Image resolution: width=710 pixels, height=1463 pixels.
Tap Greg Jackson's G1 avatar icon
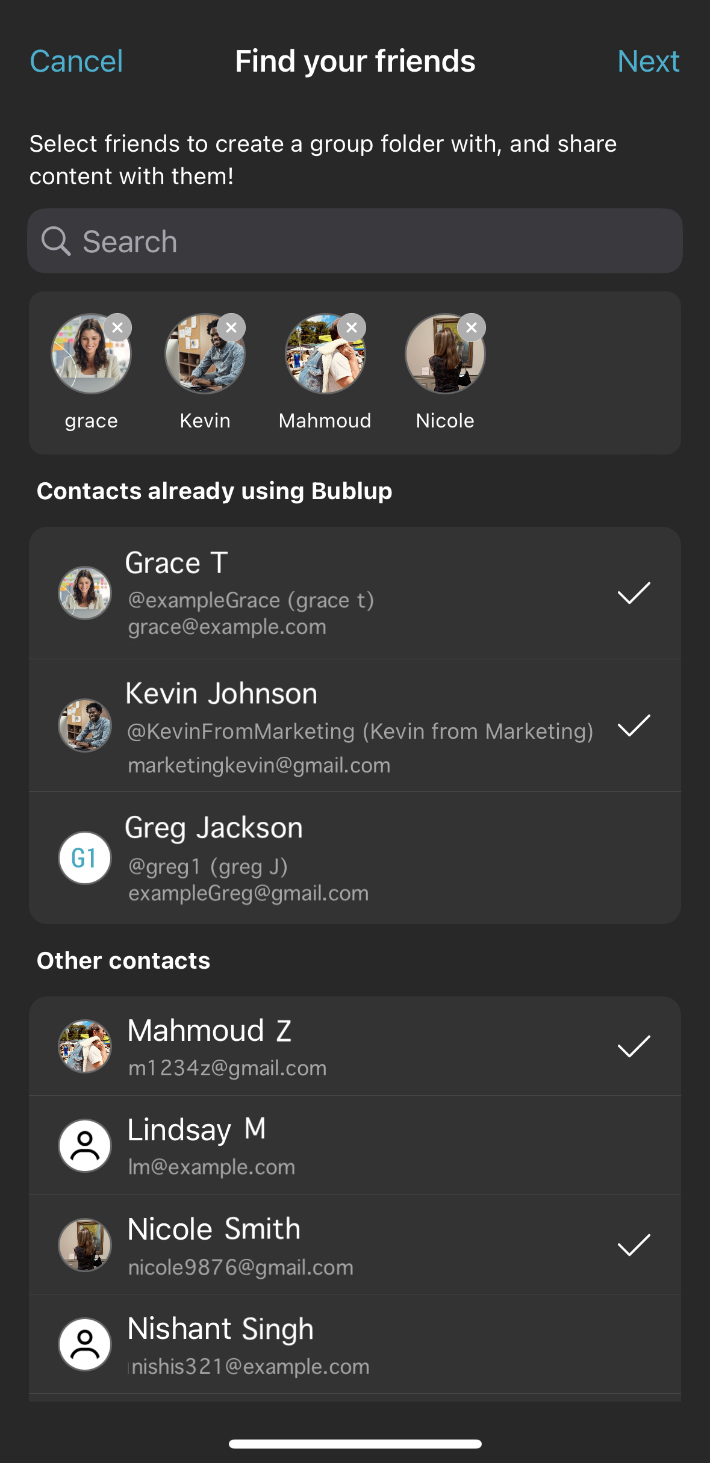click(x=85, y=858)
